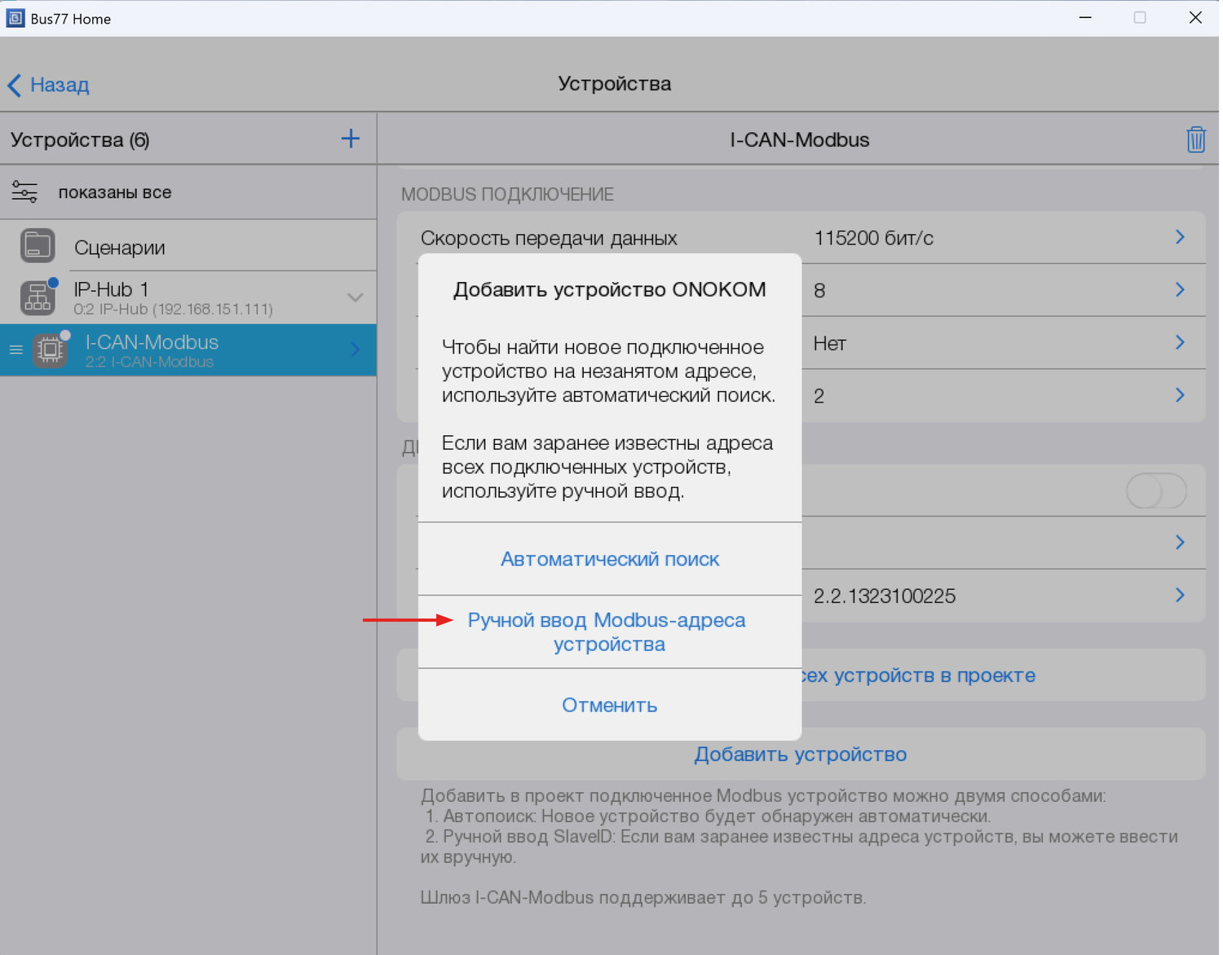Toggle the switch in the settings panel
Screen dimensions: 1223x955
[x=1155, y=491]
